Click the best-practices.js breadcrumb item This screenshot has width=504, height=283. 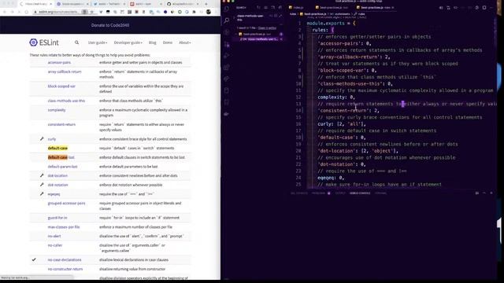point(313,14)
